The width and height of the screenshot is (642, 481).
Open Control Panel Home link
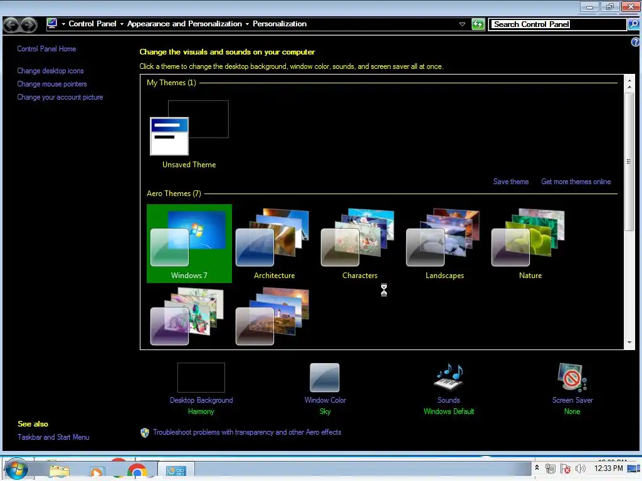pyautogui.click(x=46, y=49)
